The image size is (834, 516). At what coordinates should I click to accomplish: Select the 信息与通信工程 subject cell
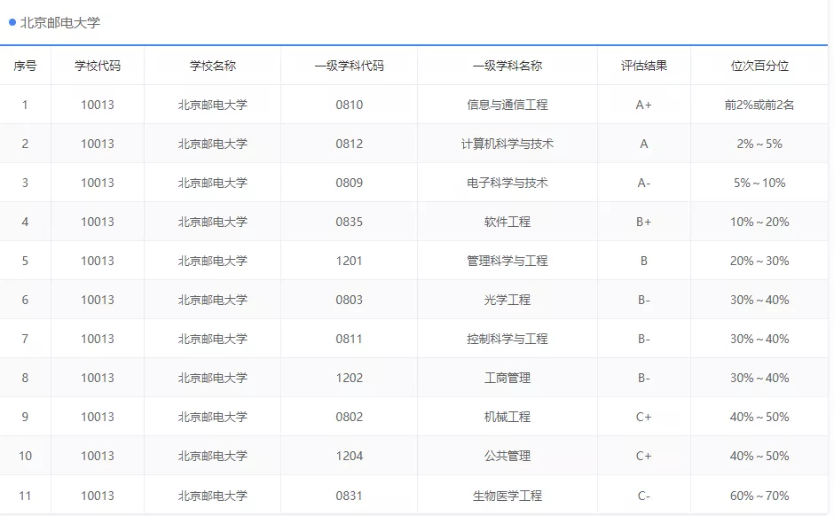pyautogui.click(x=507, y=104)
